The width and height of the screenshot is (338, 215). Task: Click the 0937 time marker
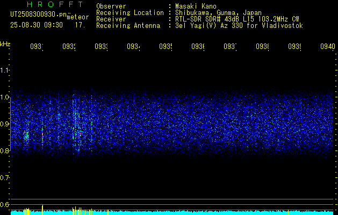(x=230, y=47)
